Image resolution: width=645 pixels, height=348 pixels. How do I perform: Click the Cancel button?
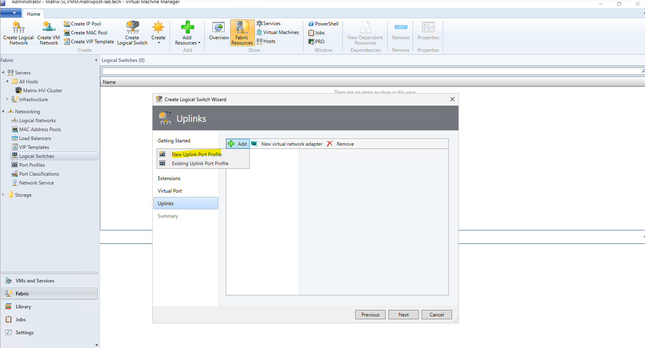click(437, 314)
